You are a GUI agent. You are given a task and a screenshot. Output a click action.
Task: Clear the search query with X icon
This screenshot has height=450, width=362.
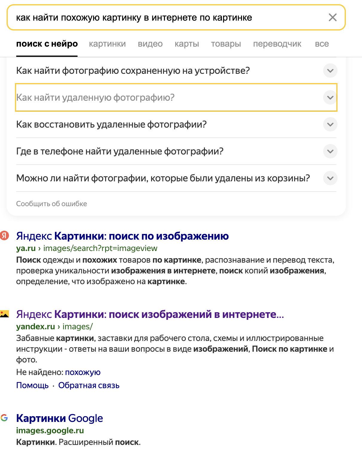click(332, 17)
